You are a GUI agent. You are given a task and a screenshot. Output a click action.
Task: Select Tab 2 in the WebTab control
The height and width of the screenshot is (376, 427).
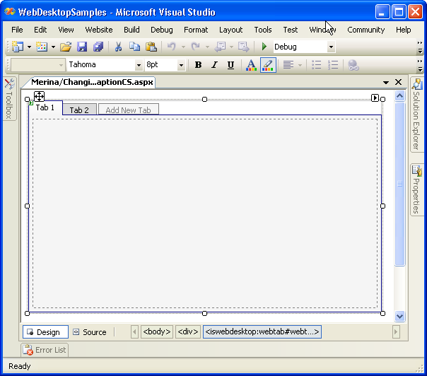pos(79,110)
